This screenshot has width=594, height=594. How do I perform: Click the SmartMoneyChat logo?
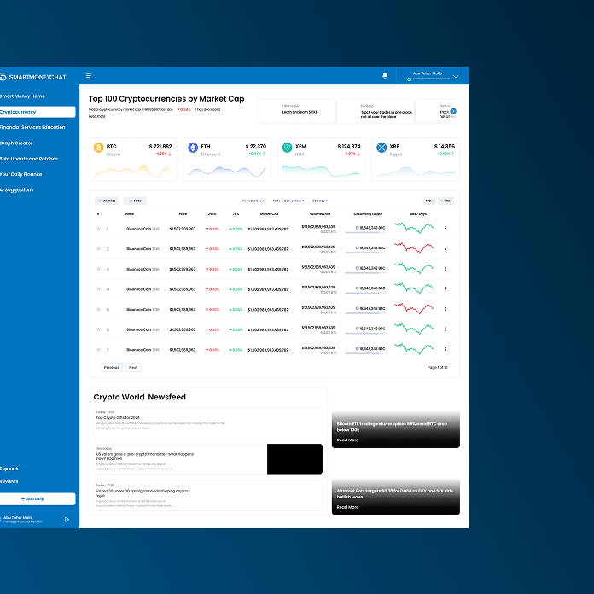click(x=33, y=77)
